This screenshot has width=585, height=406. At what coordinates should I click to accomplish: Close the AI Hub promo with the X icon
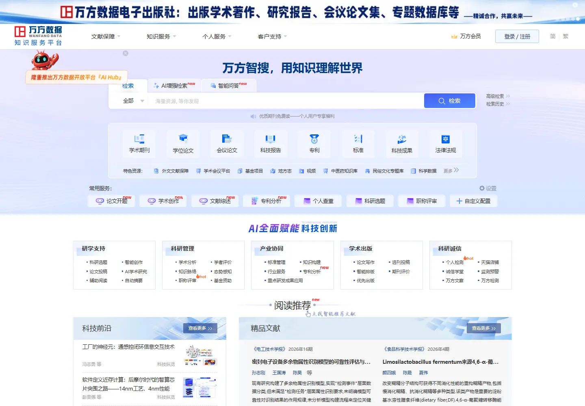(x=126, y=53)
